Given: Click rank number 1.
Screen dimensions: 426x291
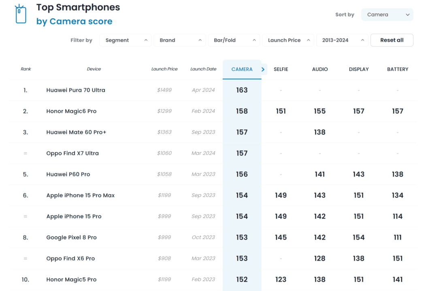Looking at the screenshot, I should [x=25, y=90].
